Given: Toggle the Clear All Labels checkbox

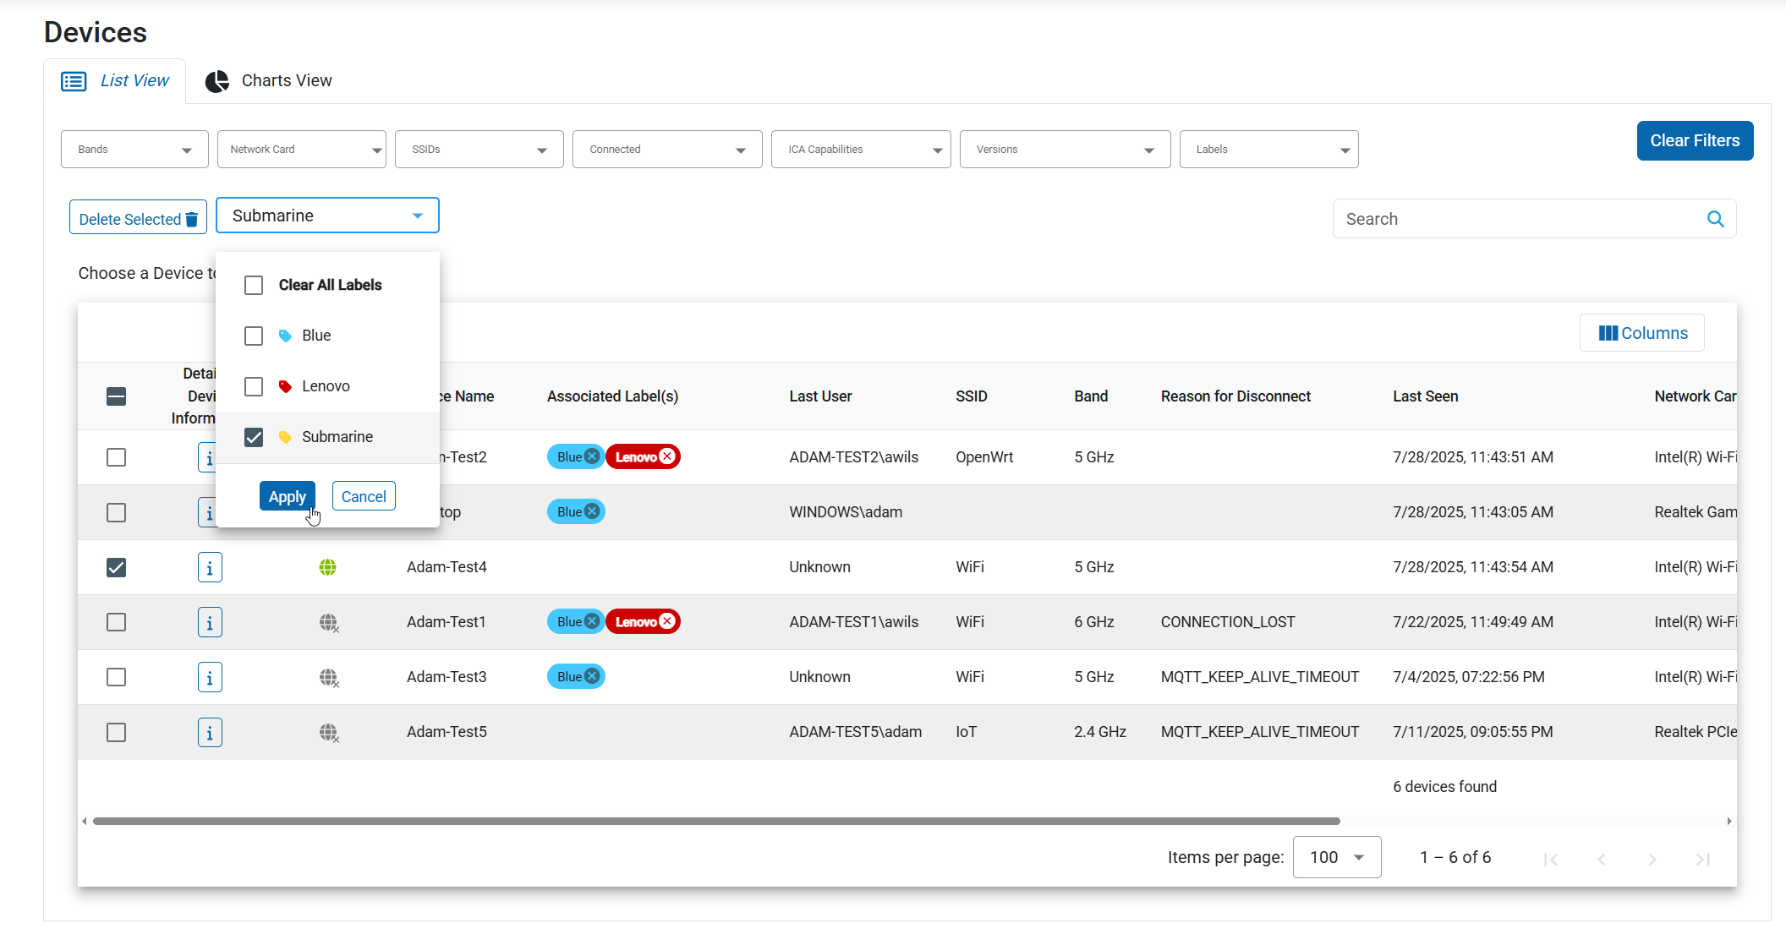Looking at the screenshot, I should coord(254,285).
